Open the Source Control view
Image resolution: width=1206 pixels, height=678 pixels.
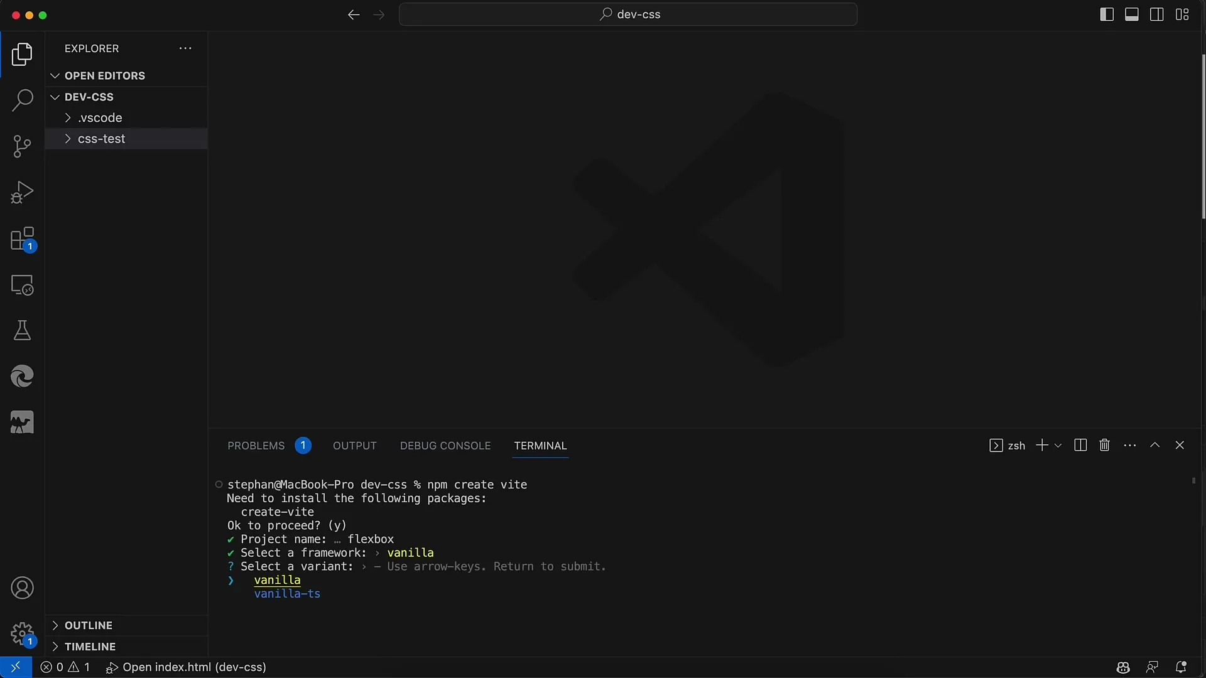(22, 146)
